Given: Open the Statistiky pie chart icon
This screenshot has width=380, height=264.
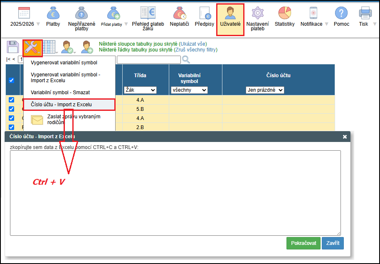Looking at the screenshot, I should point(284,15).
